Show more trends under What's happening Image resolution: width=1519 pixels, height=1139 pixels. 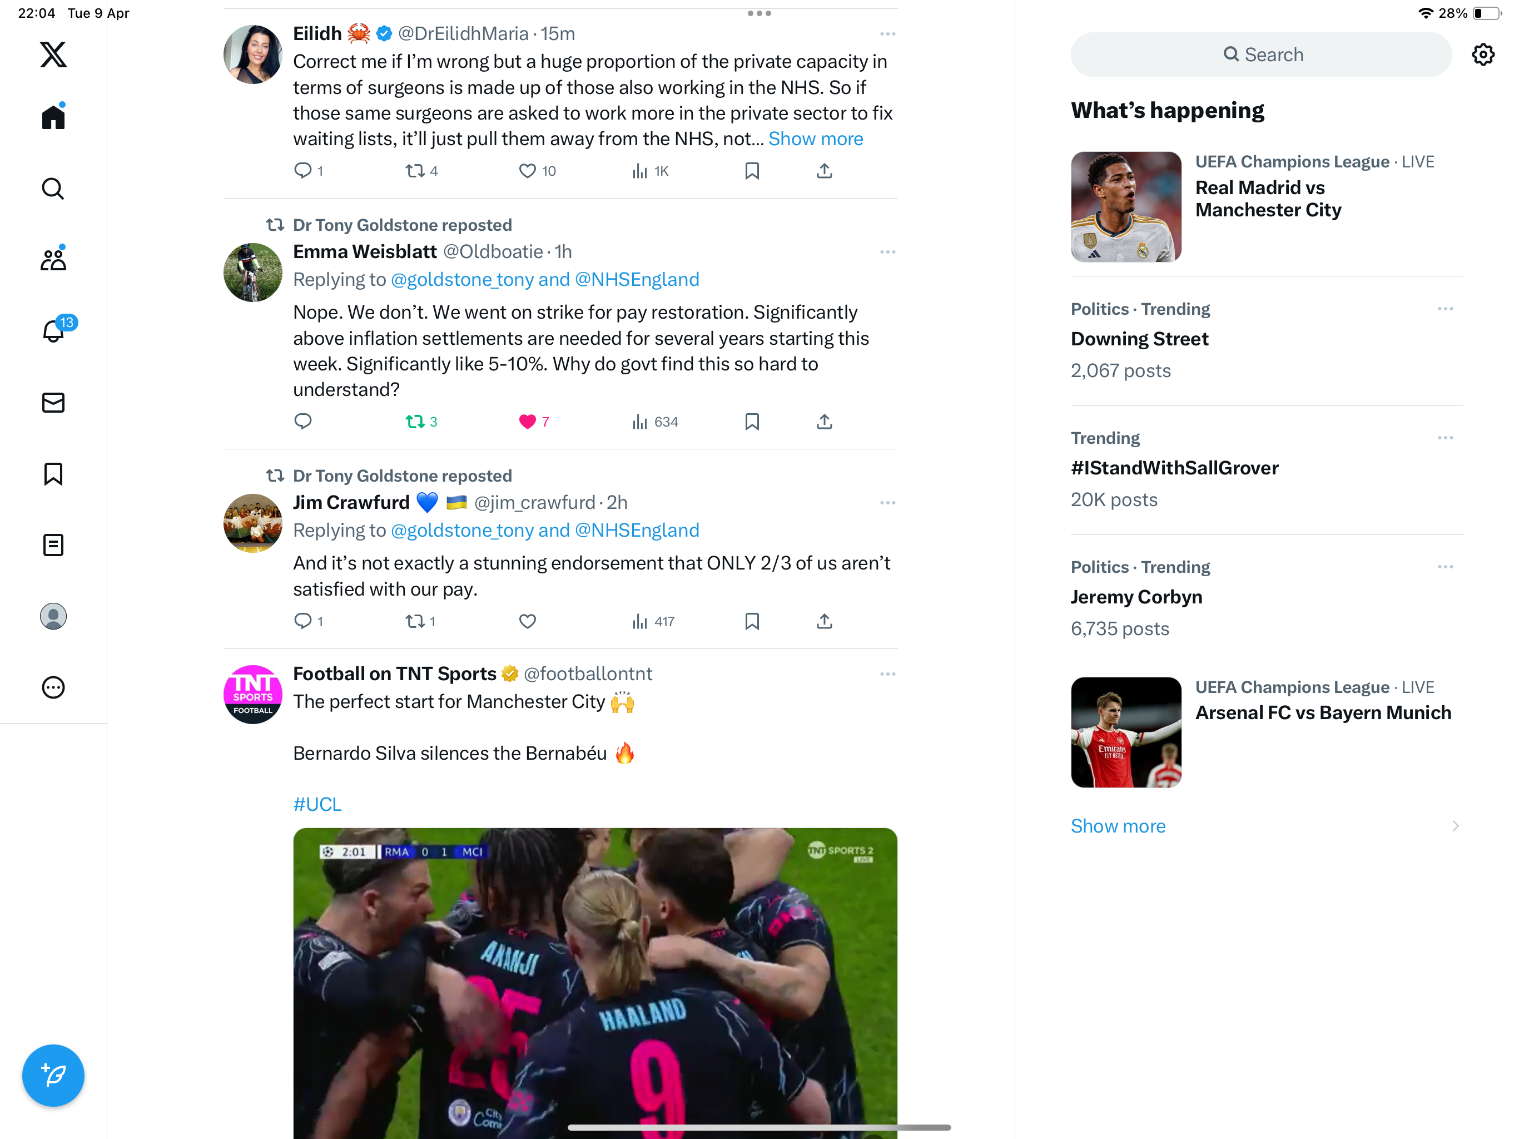(1118, 826)
